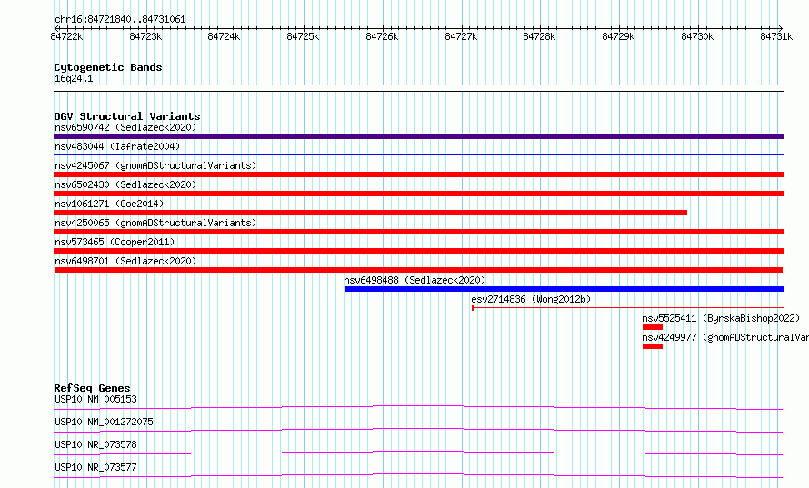Open the USP10|NM_001272075 transcript label
Viewport: 809px width, 488px height.
pyautogui.click(x=104, y=422)
